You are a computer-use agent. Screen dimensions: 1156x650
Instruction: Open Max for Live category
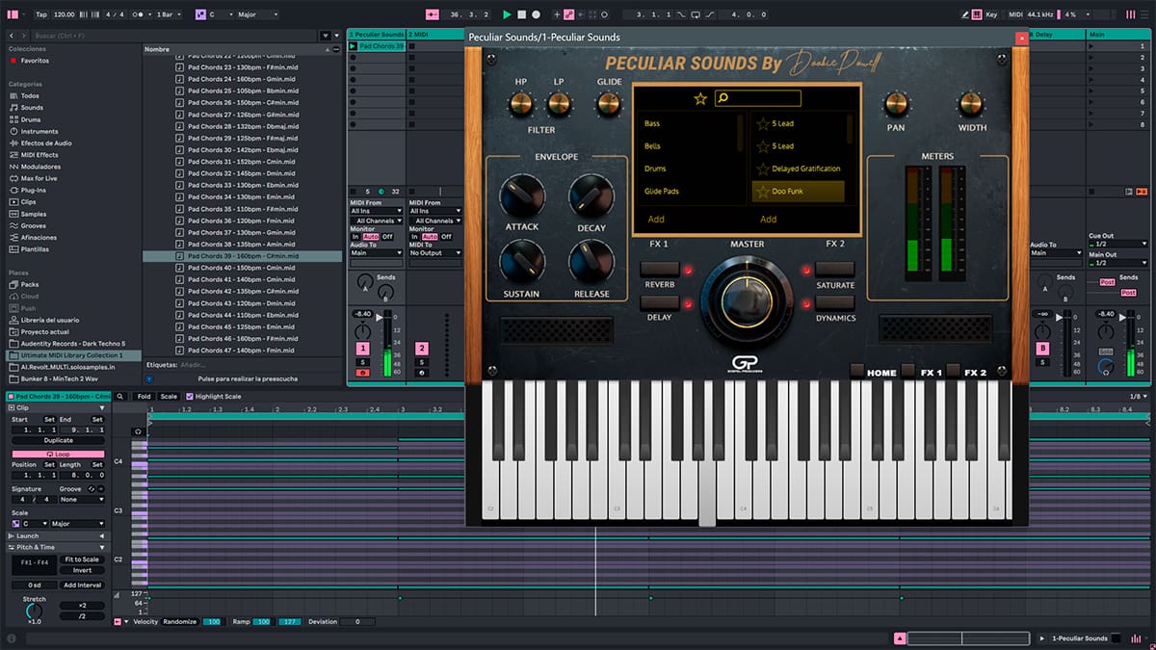pos(39,178)
